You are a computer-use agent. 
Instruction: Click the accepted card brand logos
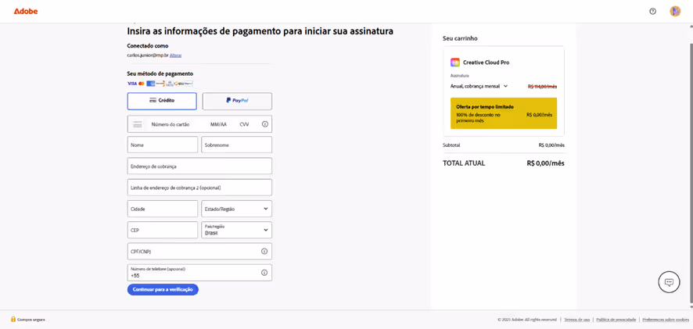[x=160, y=83]
